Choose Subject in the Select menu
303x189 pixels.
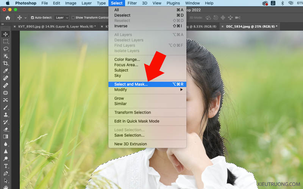click(x=147, y=70)
